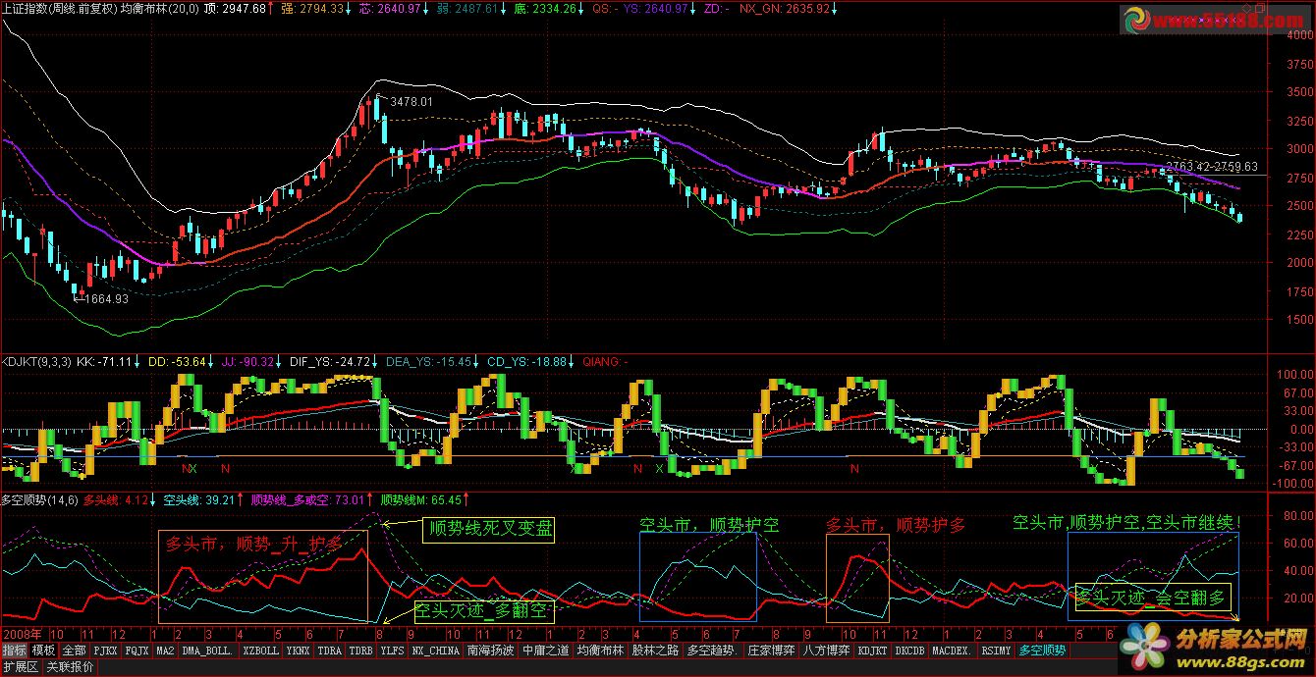
Task: Select the NX_CHINA indicator tab
Action: coord(436,651)
